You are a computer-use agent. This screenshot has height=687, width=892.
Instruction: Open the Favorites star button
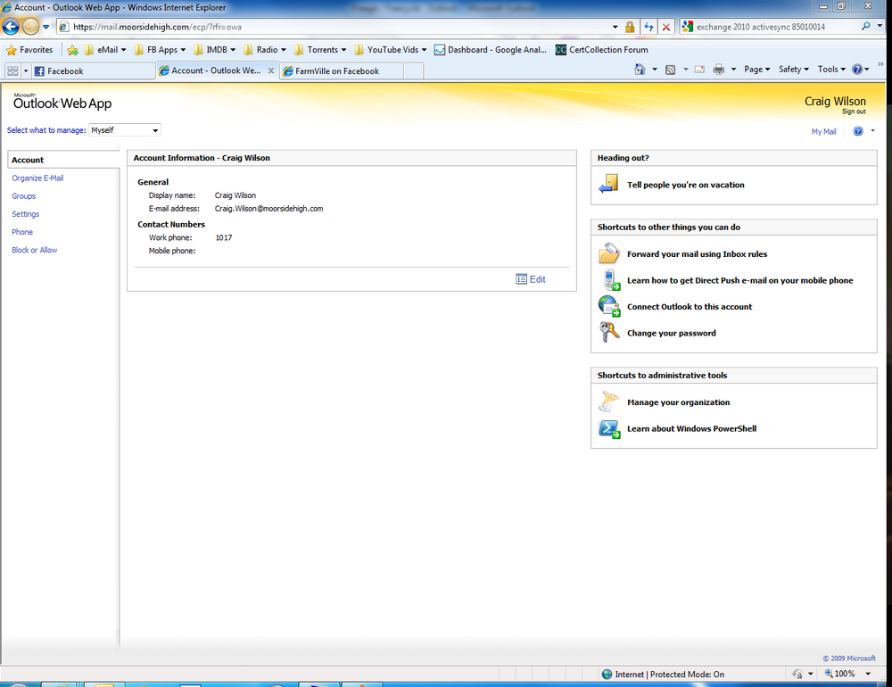[29, 50]
